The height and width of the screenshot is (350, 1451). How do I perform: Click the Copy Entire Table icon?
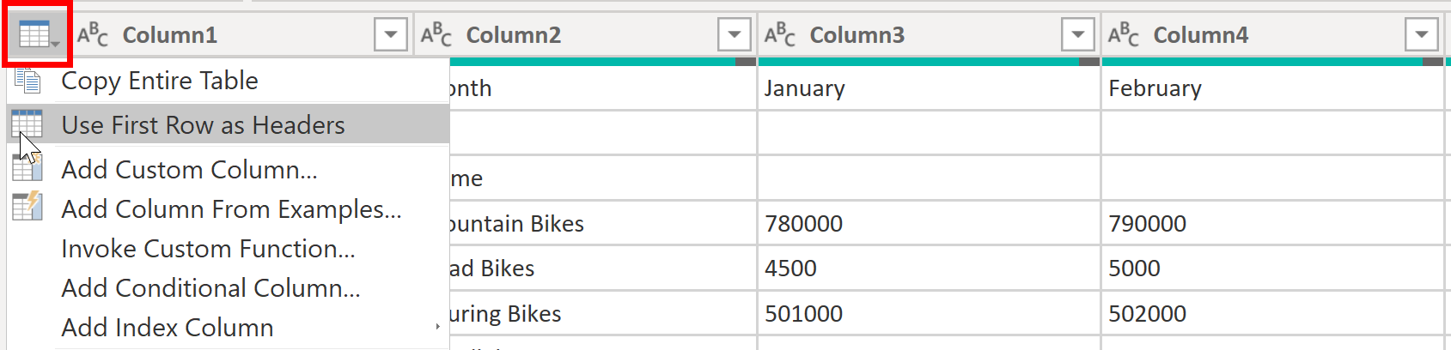pyautogui.click(x=27, y=80)
